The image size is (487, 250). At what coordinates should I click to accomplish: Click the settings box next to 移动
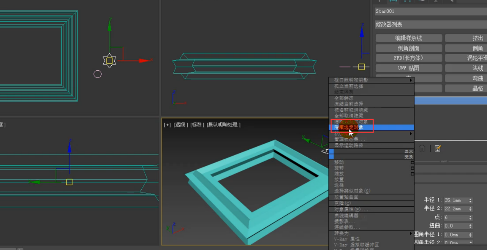coord(413,162)
